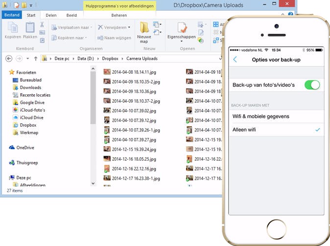Go up one folder level arrow
Viewport: 330px width, 246px height.
[x=36, y=58]
